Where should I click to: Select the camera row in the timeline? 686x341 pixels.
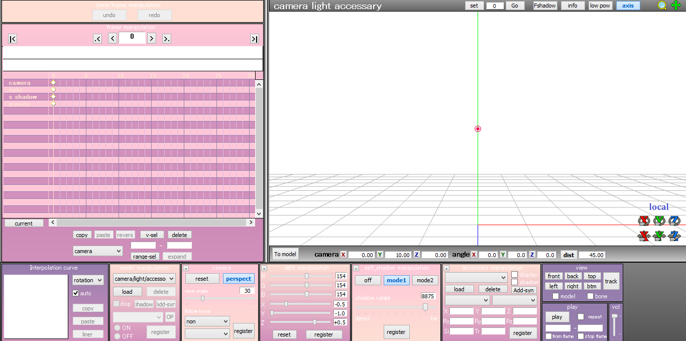tap(20, 83)
